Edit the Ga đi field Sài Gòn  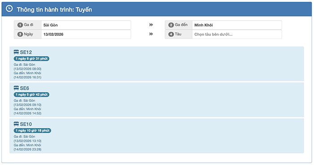point(86,25)
